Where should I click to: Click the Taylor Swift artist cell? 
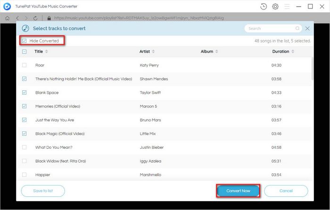(150, 92)
